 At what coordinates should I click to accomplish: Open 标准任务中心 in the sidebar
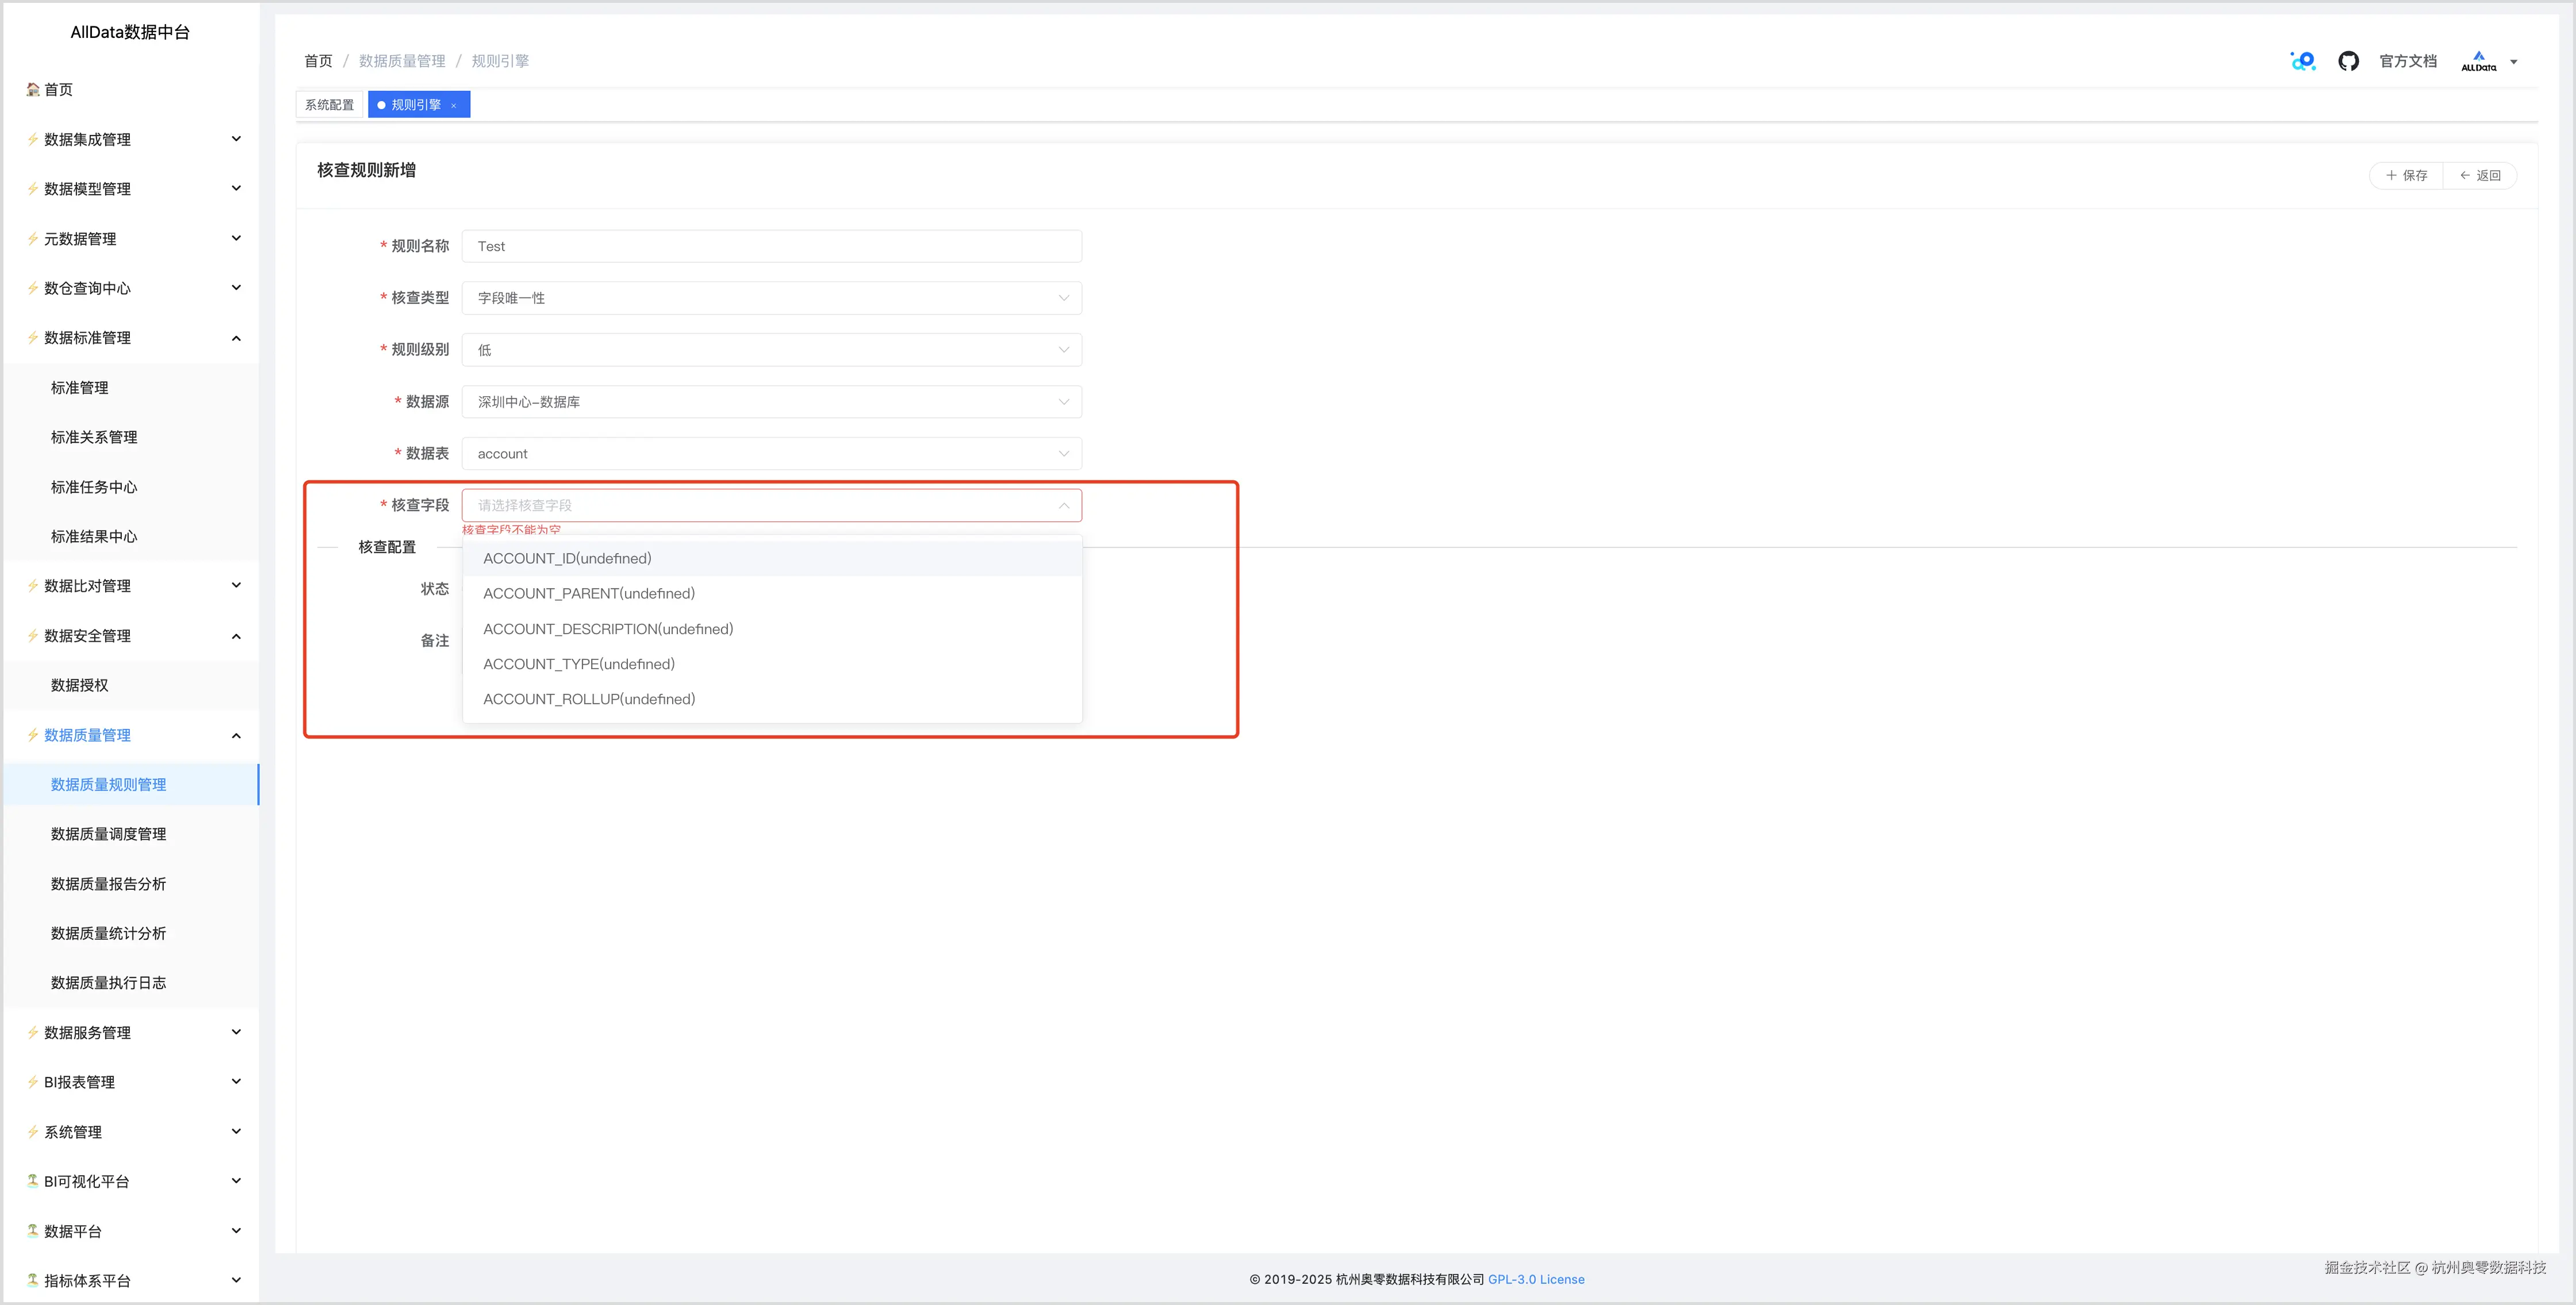(130, 487)
